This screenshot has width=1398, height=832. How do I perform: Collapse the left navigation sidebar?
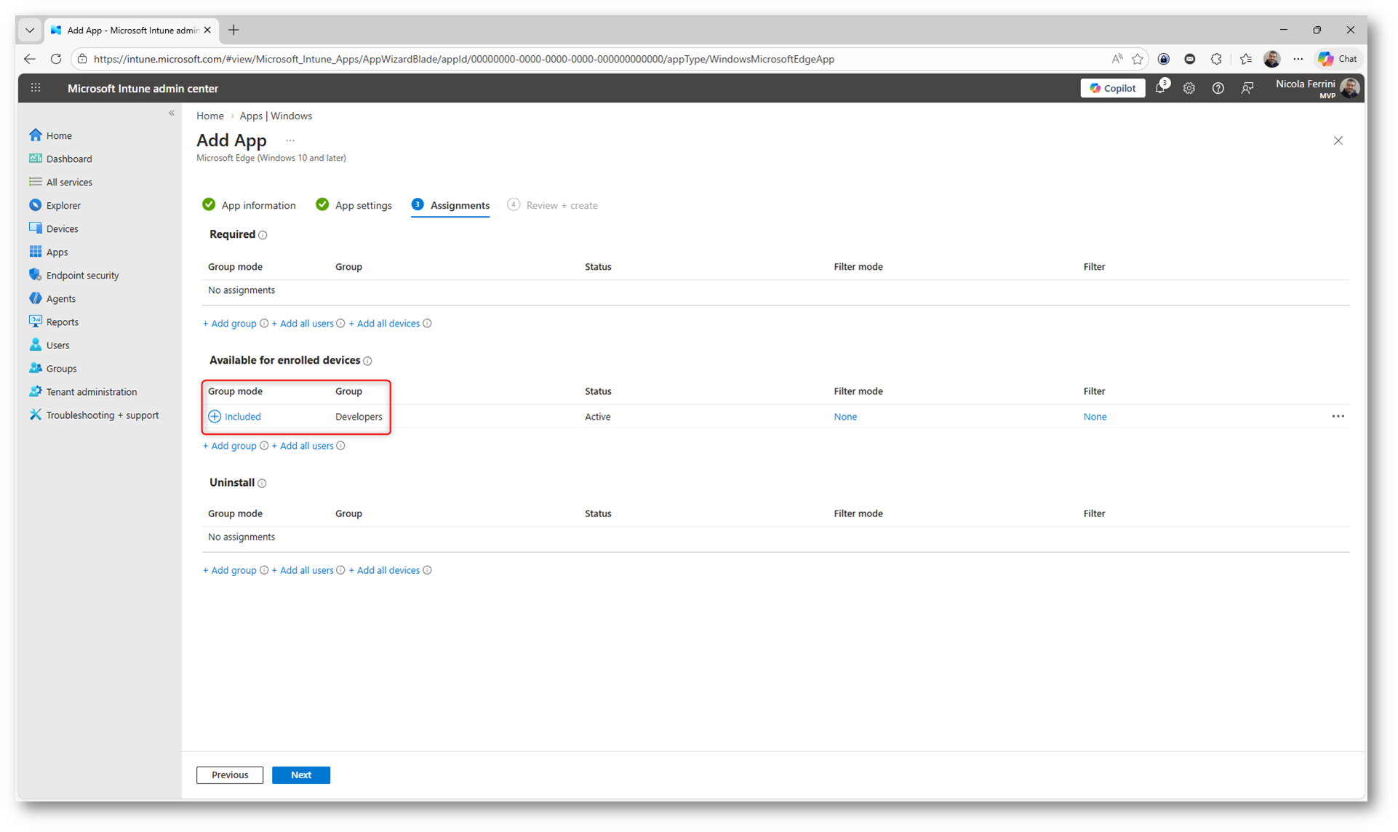[172, 113]
